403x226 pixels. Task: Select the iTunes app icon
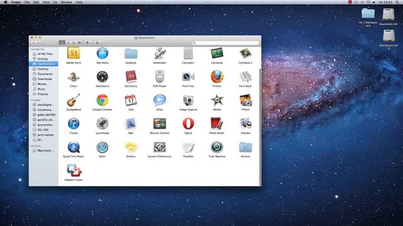coord(74,124)
